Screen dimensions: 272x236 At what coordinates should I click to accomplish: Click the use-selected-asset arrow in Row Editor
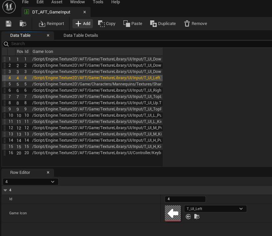(188, 217)
